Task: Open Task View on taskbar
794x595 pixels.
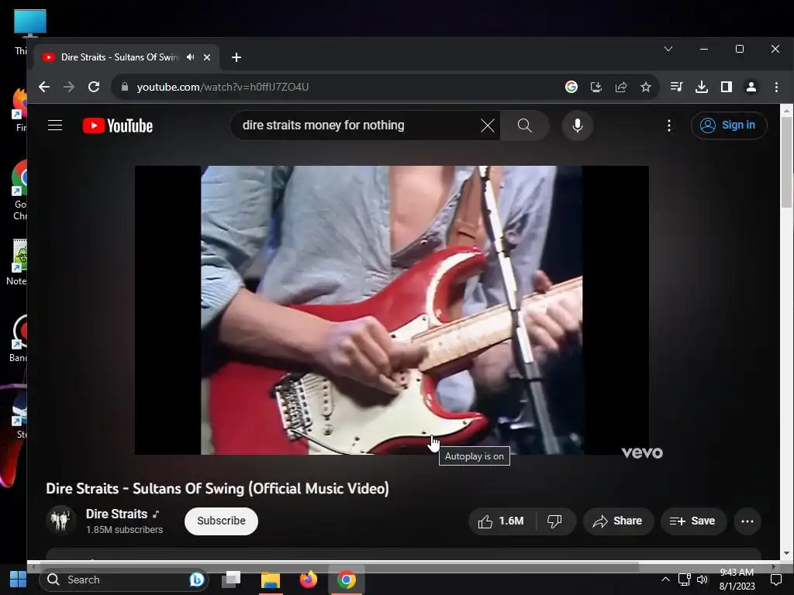Action: pyautogui.click(x=231, y=580)
